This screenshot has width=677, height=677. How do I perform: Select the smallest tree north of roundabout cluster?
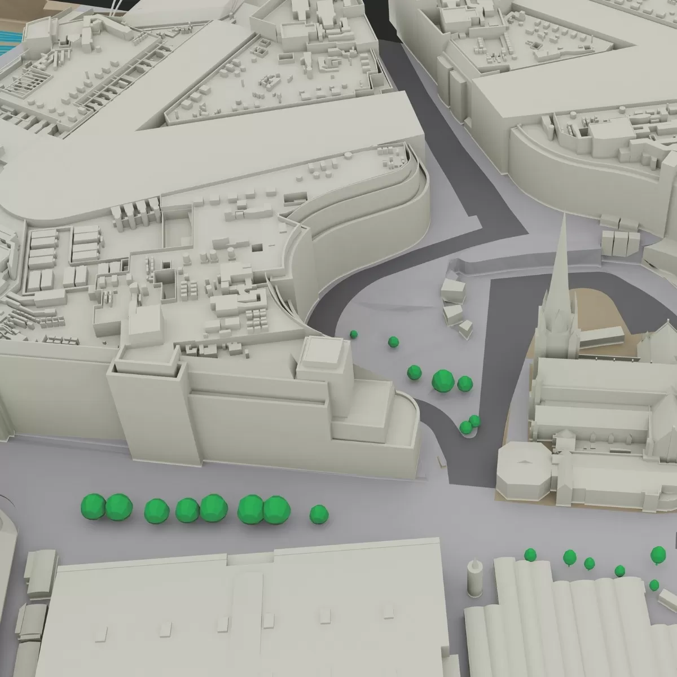[x=354, y=334]
